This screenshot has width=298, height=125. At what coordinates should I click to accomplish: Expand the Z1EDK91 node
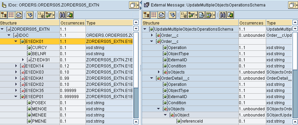[x=23, y=60]
